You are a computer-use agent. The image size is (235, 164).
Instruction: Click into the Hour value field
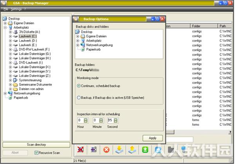tap(81, 120)
